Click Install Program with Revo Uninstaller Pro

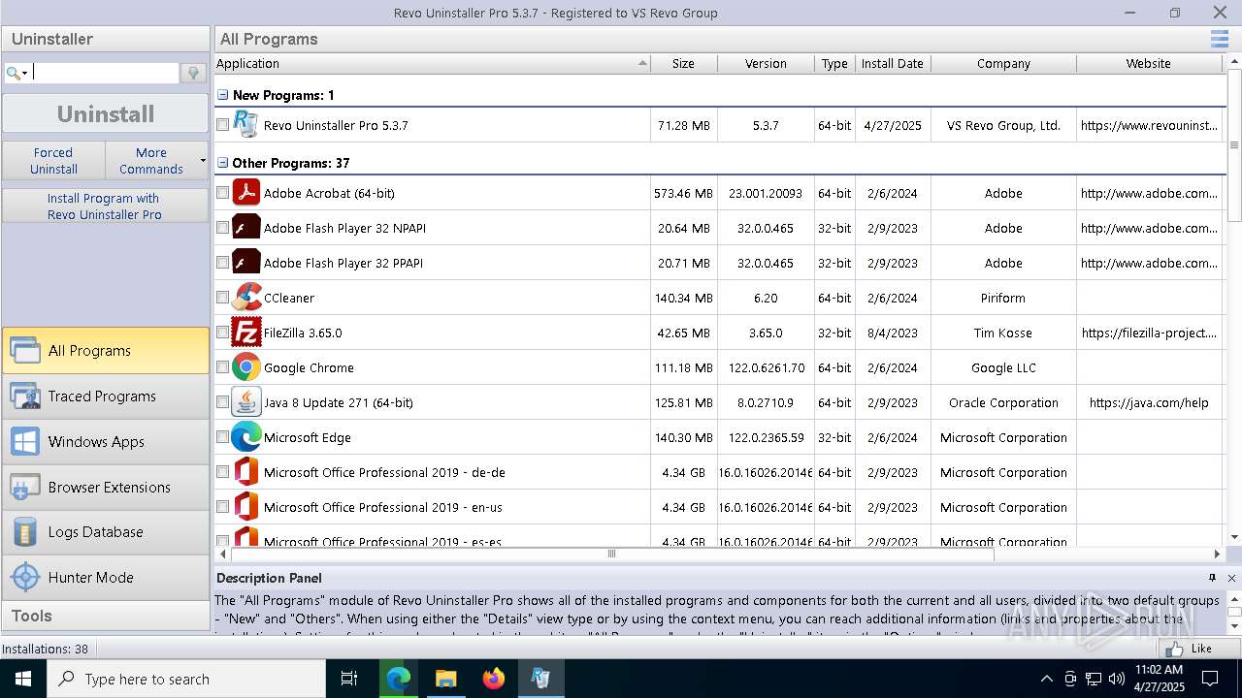[x=105, y=206]
